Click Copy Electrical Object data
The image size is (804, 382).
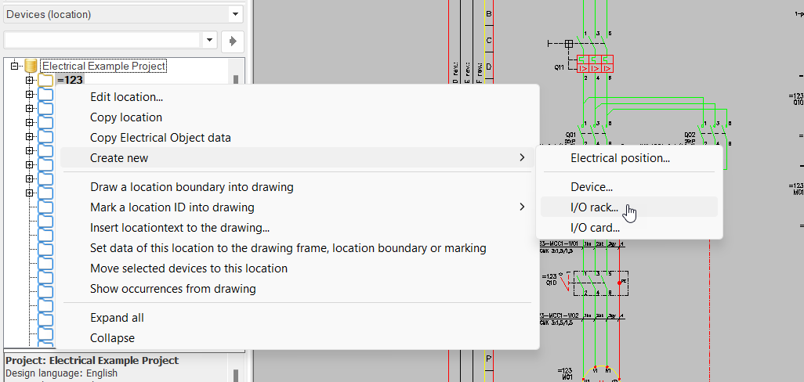coord(161,138)
